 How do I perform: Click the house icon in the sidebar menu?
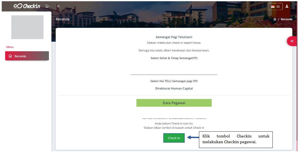[x=10, y=56]
